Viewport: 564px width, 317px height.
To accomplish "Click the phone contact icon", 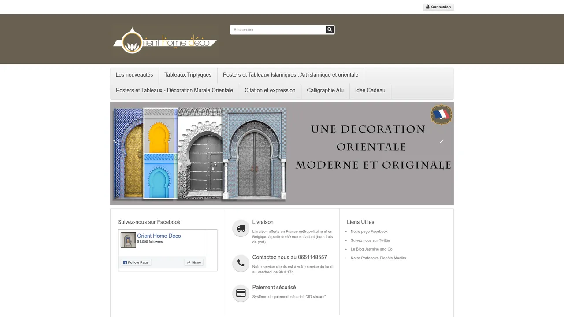I will [241, 263].
